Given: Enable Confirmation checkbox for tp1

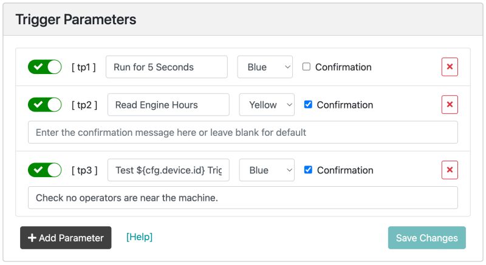Looking at the screenshot, I should pos(306,67).
